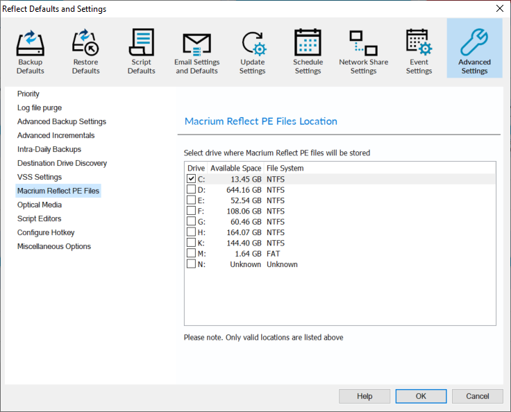
Task: Click the 644.16 GB available space value
Action: pyautogui.click(x=244, y=190)
